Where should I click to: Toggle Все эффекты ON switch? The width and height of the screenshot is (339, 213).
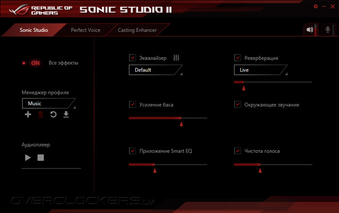click(32, 63)
